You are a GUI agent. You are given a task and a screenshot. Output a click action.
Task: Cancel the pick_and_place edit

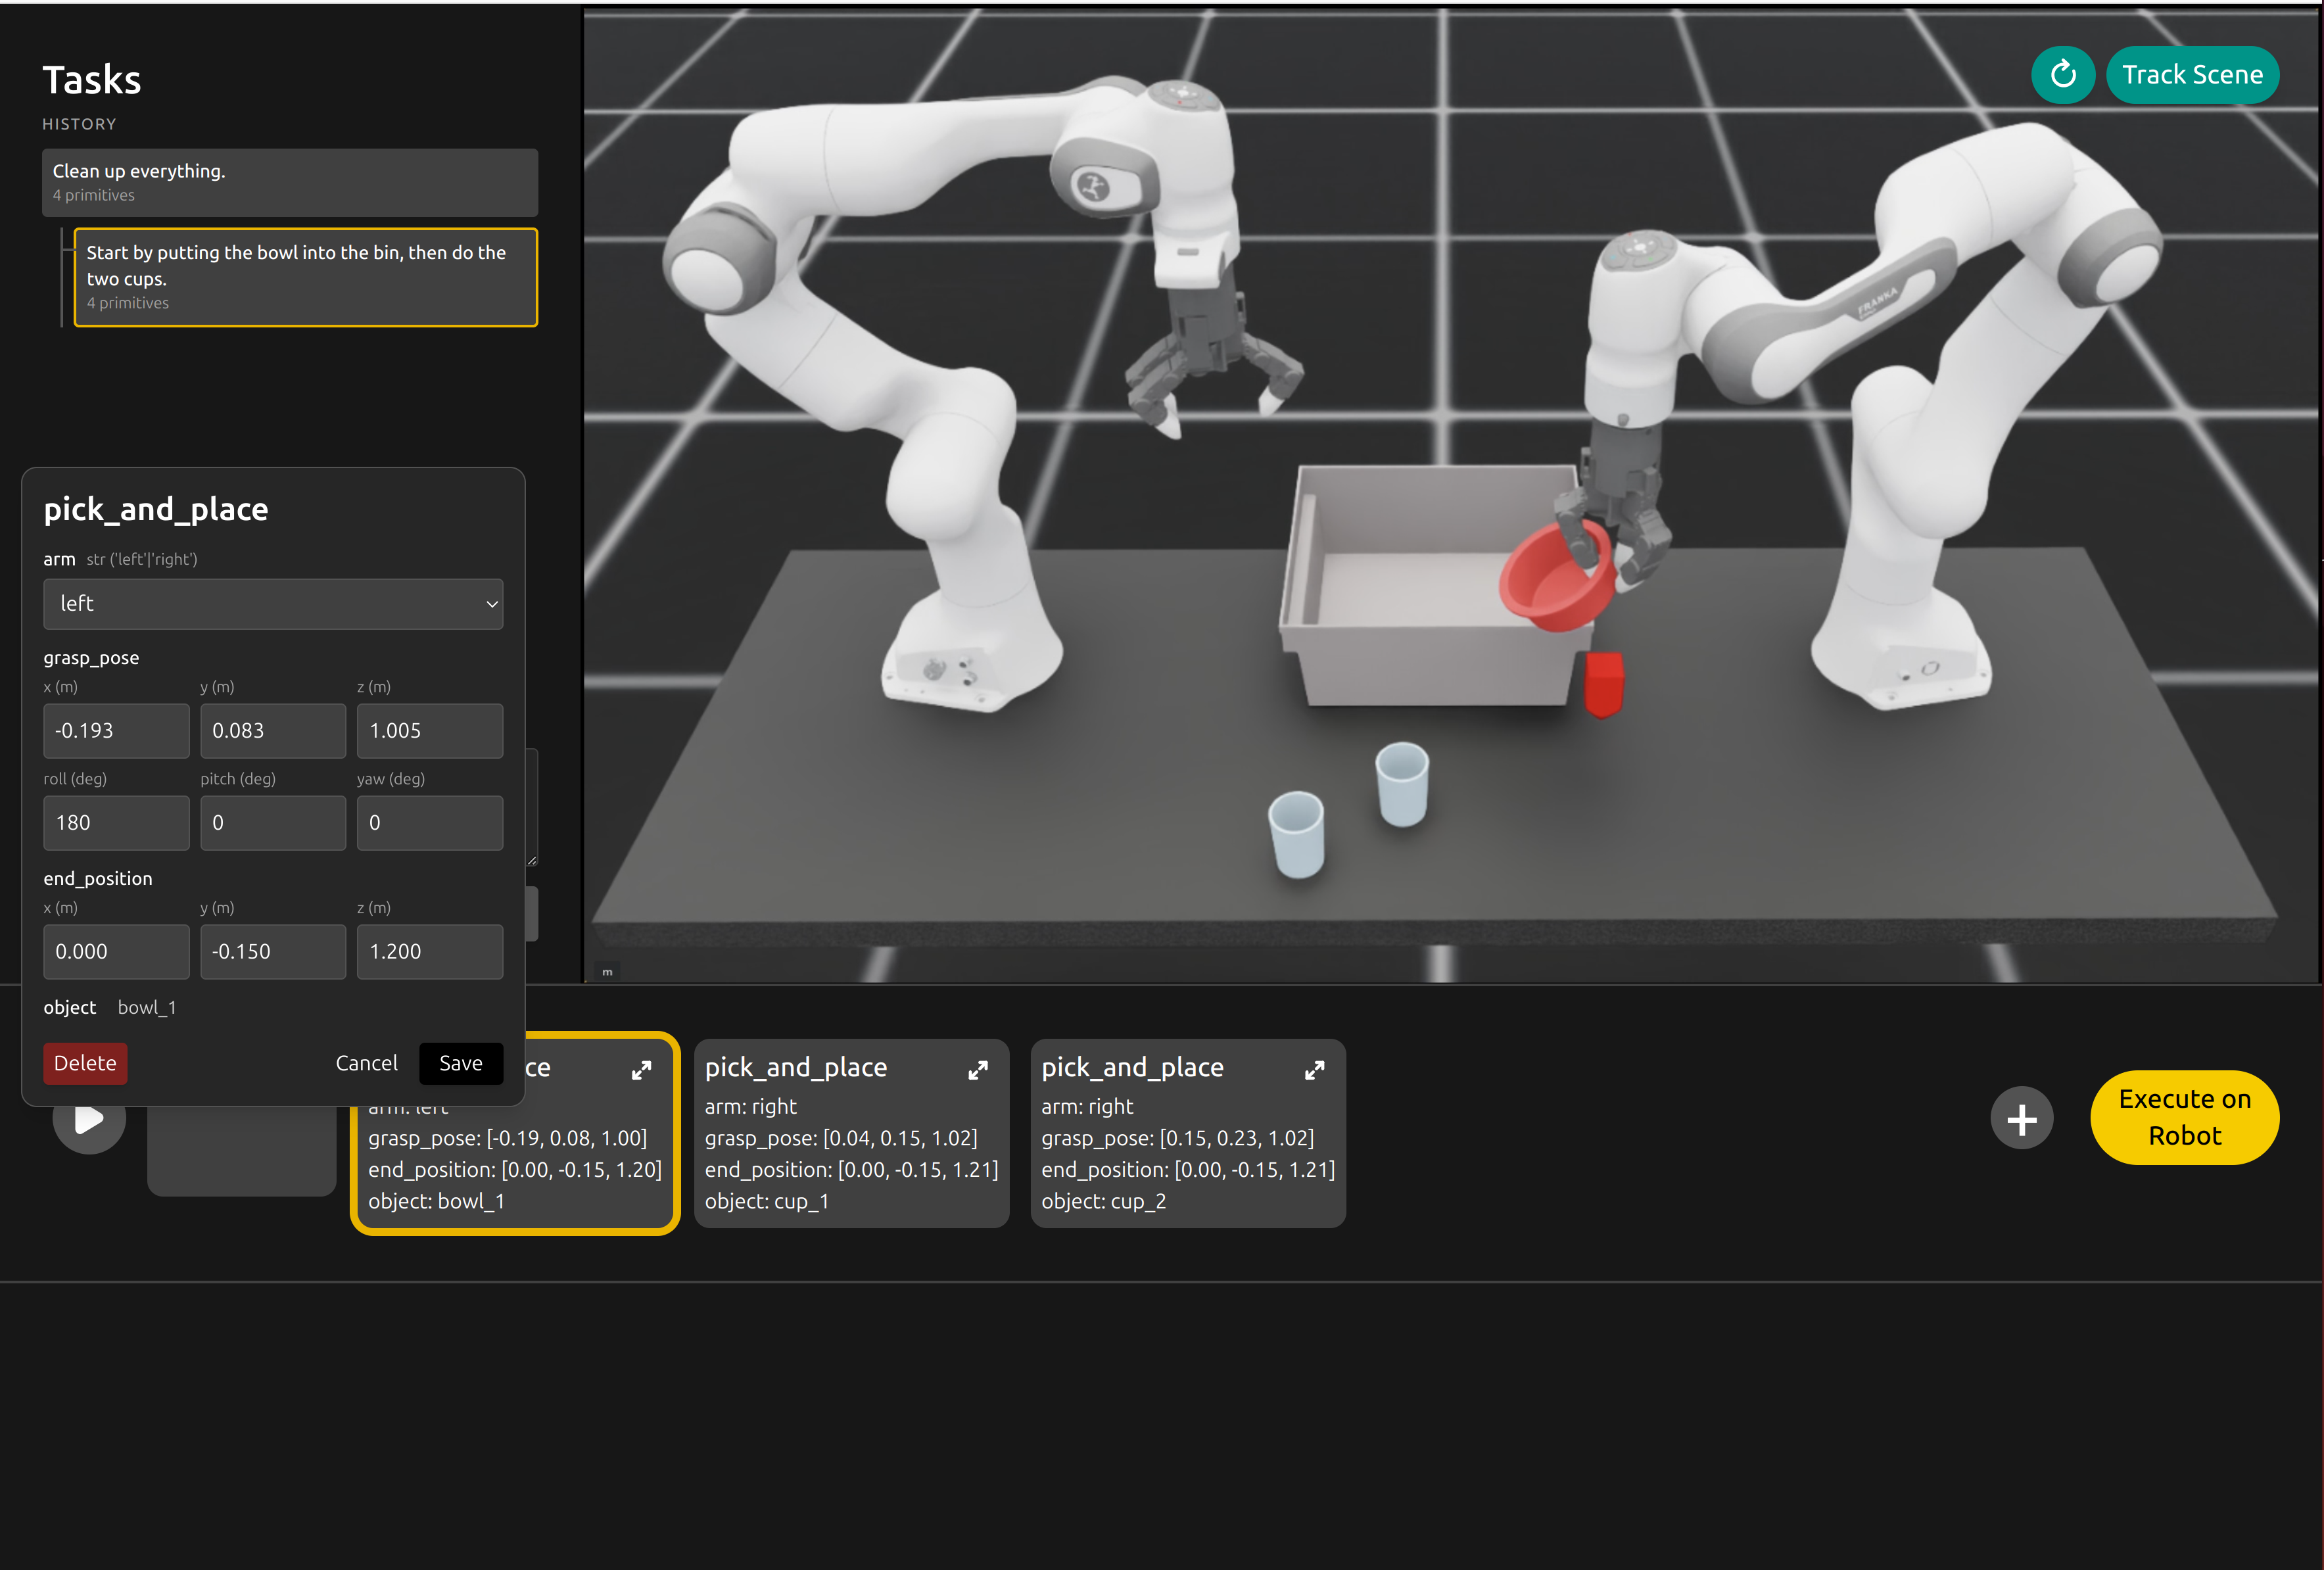coord(366,1063)
